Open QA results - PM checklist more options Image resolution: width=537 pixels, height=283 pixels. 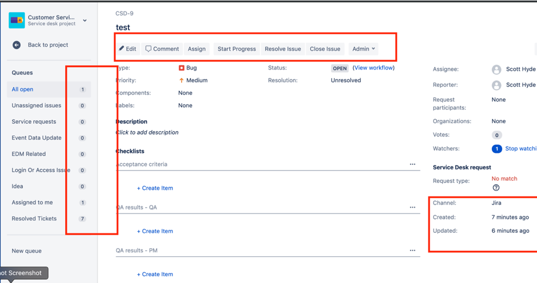click(x=412, y=250)
